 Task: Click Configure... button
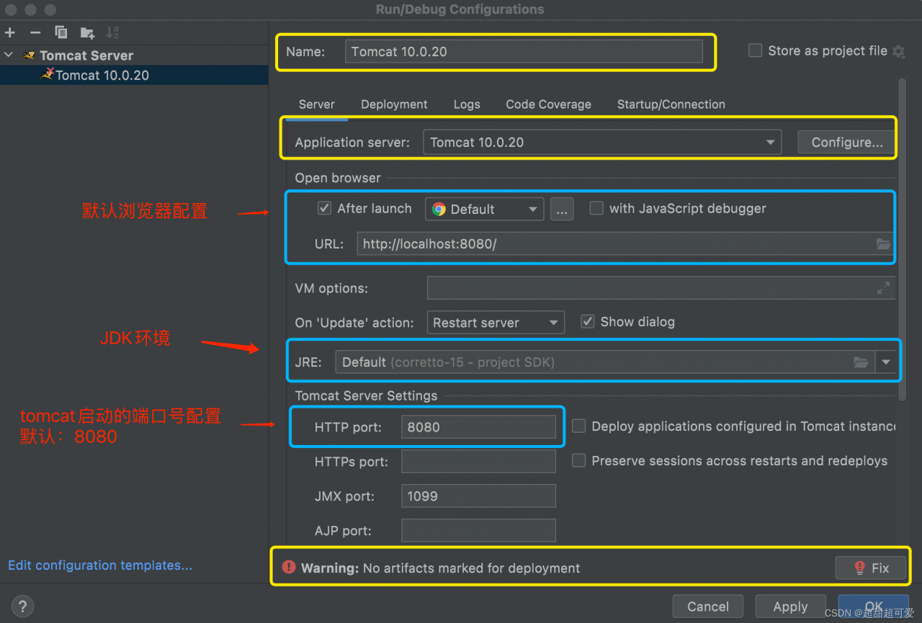[846, 142]
